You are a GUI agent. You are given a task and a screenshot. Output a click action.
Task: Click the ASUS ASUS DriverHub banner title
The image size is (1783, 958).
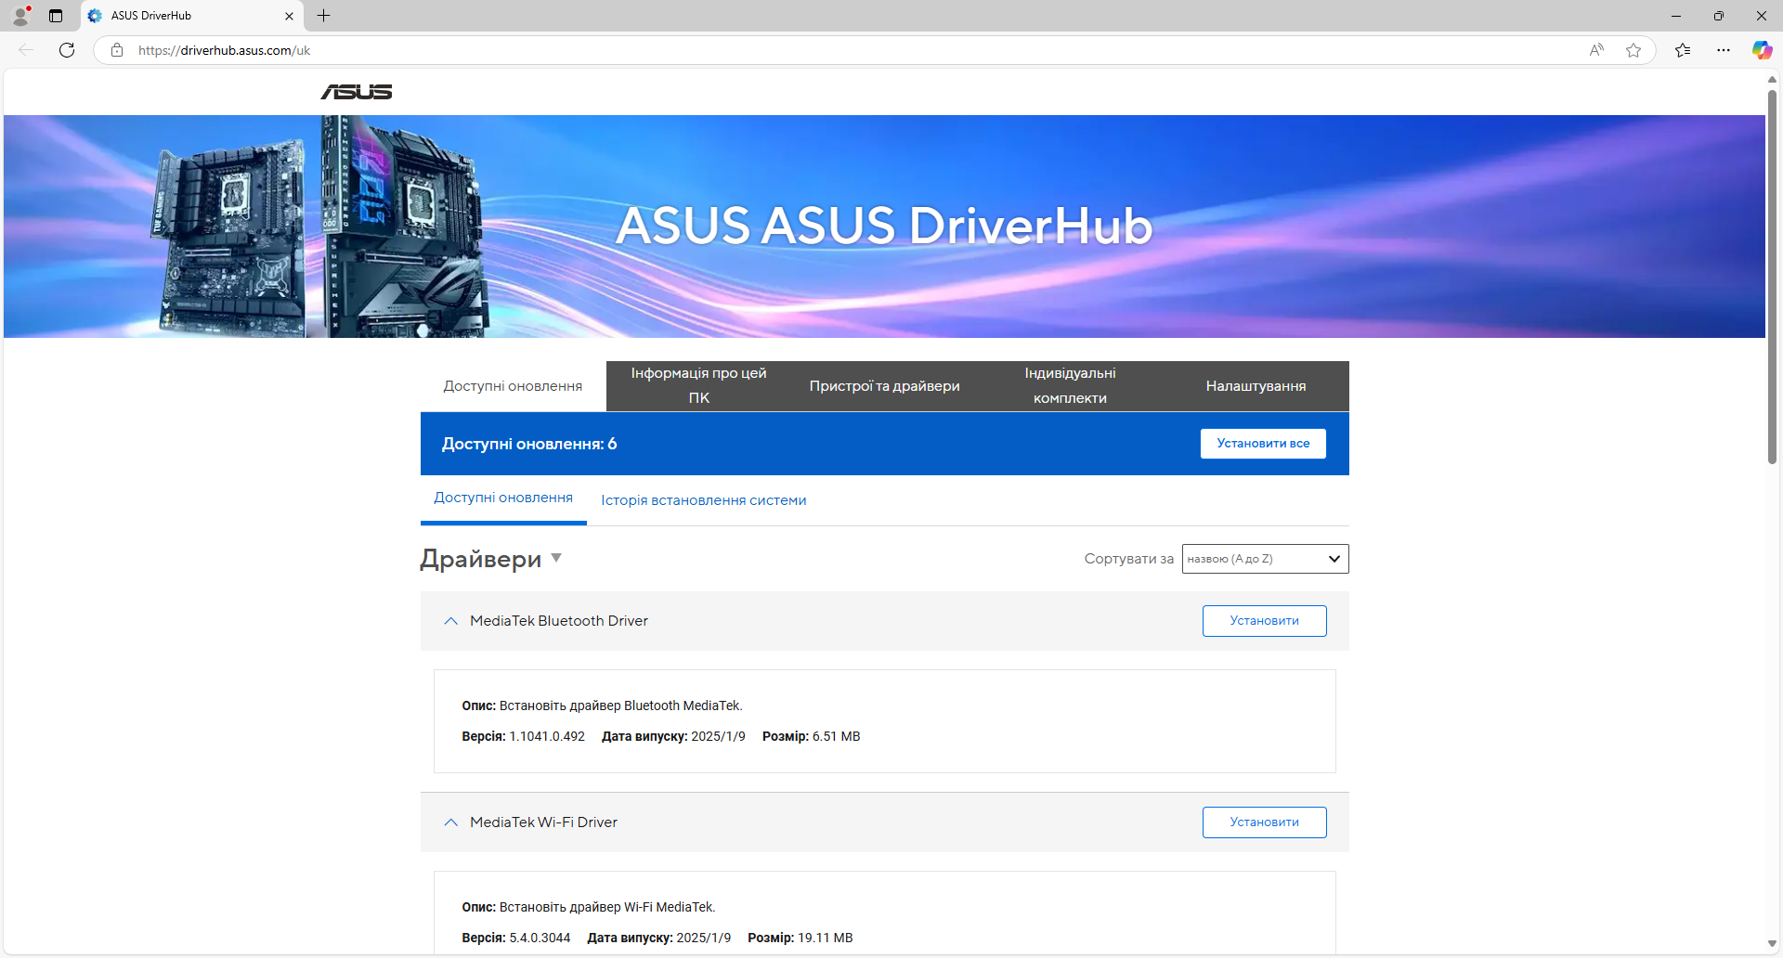pos(884,226)
